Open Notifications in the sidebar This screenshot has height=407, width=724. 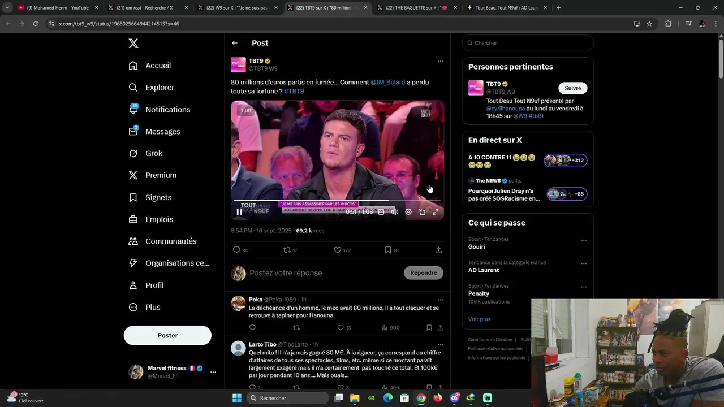tap(160, 110)
